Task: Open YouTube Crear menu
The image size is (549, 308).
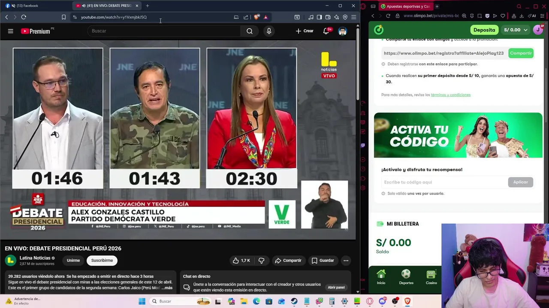Action: (305, 31)
